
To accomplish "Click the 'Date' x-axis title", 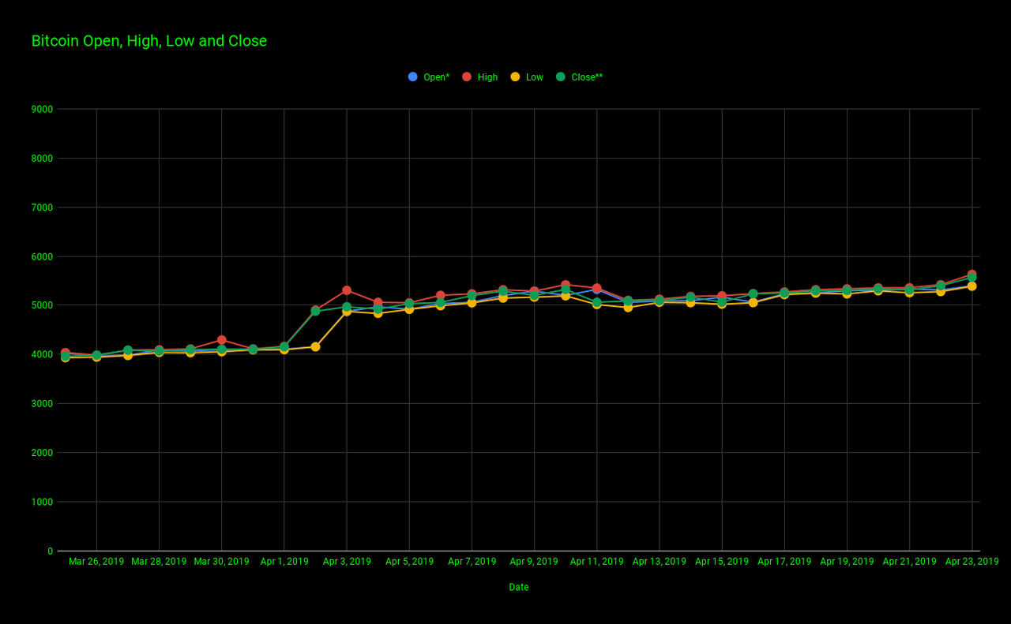I will [x=519, y=587].
